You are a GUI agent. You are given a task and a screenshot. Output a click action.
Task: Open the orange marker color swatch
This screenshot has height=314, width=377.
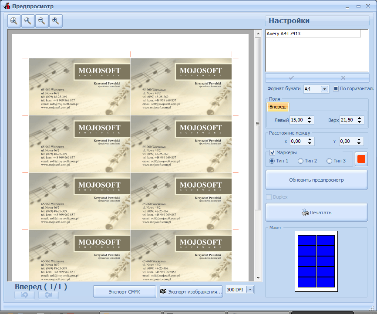click(361, 159)
